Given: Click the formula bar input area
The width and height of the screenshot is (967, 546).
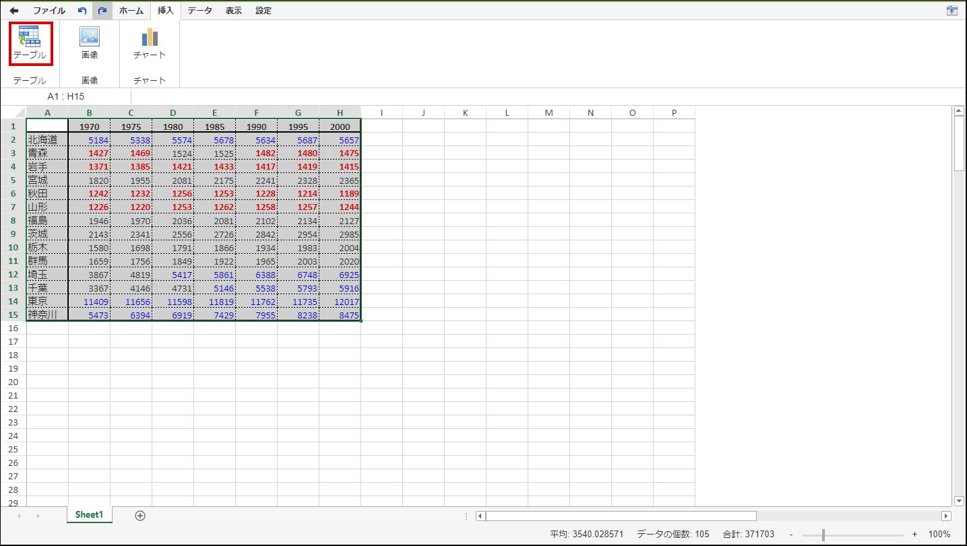Looking at the screenshot, I should coord(547,96).
